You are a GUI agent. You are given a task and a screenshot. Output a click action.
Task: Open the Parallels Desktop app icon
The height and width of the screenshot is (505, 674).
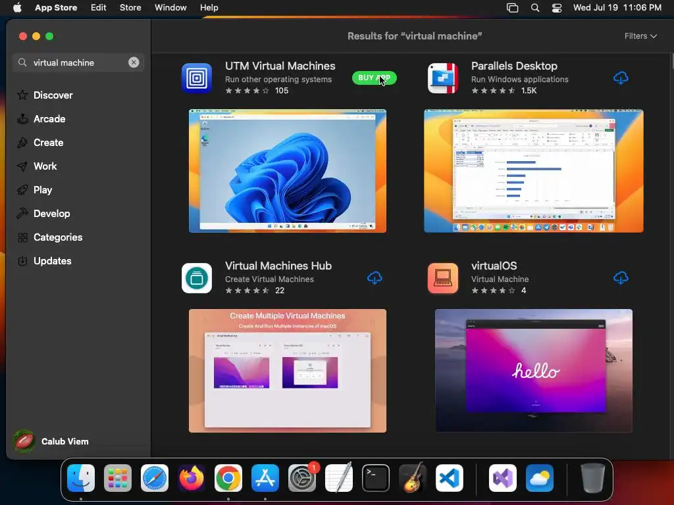pos(443,78)
